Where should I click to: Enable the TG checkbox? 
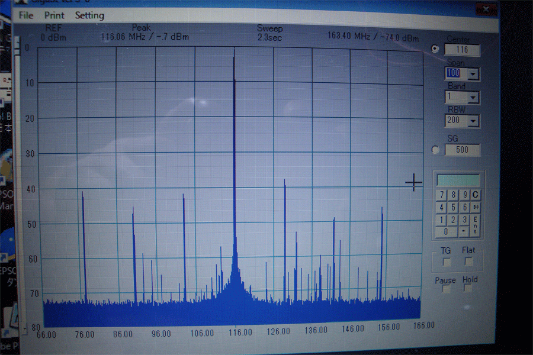point(447,261)
